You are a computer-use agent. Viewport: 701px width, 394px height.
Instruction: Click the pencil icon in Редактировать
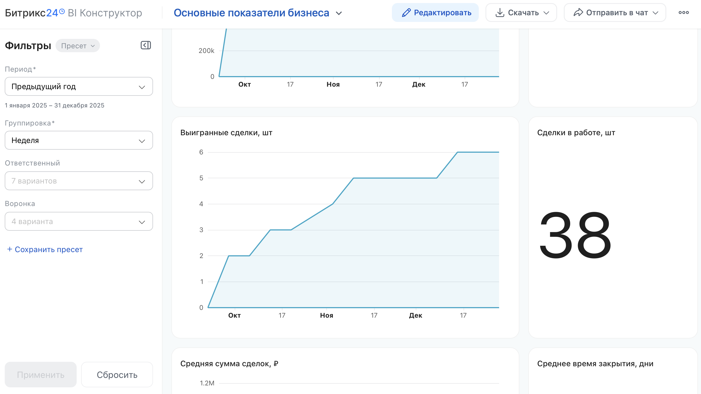(x=406, y=12)
